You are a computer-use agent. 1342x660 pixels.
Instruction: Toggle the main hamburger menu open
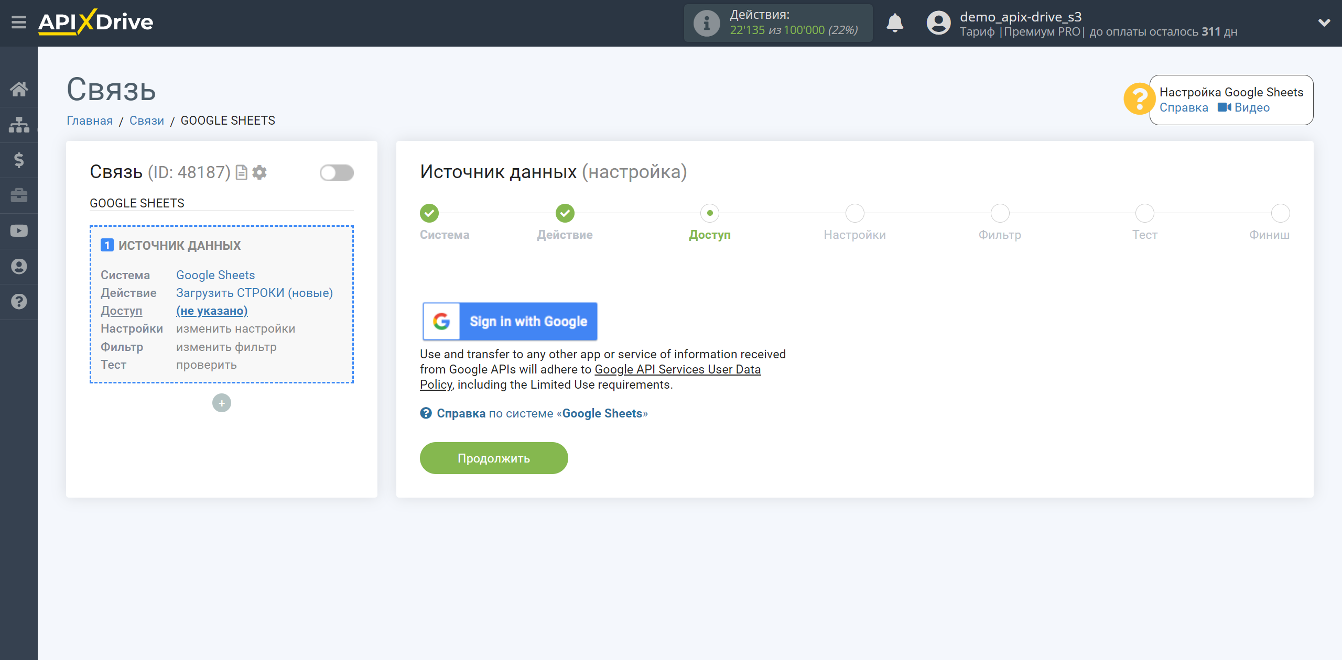pos(19,23)
